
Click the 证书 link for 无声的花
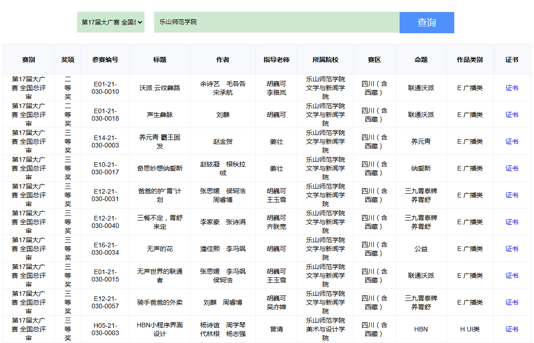tap(512, 249)
